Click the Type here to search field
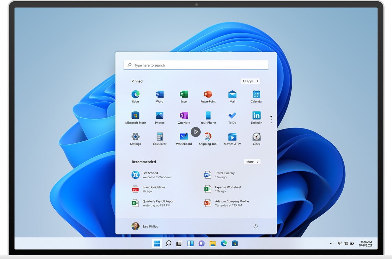The height and width of the screenshot is (259, 392). click(196, 65)
